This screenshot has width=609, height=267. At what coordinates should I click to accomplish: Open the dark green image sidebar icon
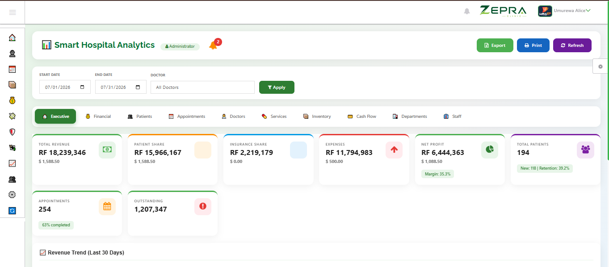click(x=13, y=147)
